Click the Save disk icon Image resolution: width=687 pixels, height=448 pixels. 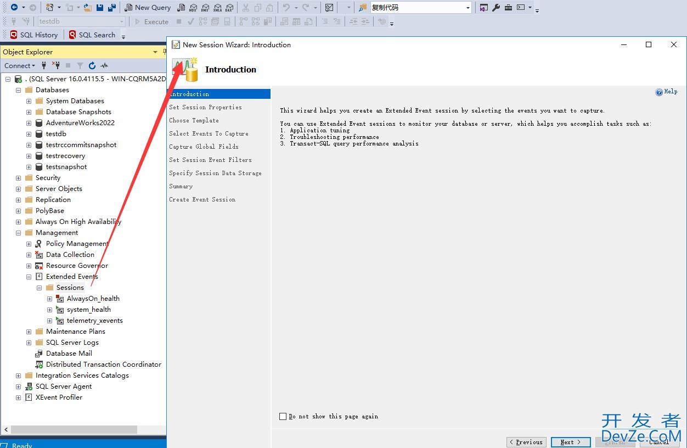point(100,8)
